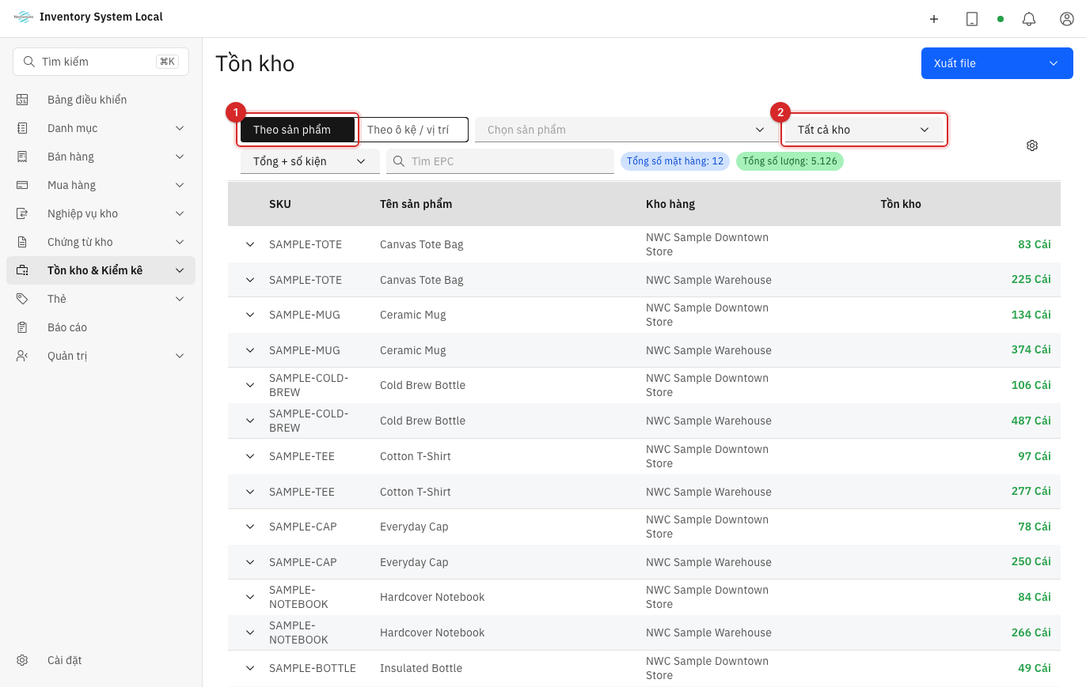This screenshot has height=687, width=1086.
Task: Expand Everyday Cap Warehouse row
Action: pyautogui.click(x=250, y=562)
